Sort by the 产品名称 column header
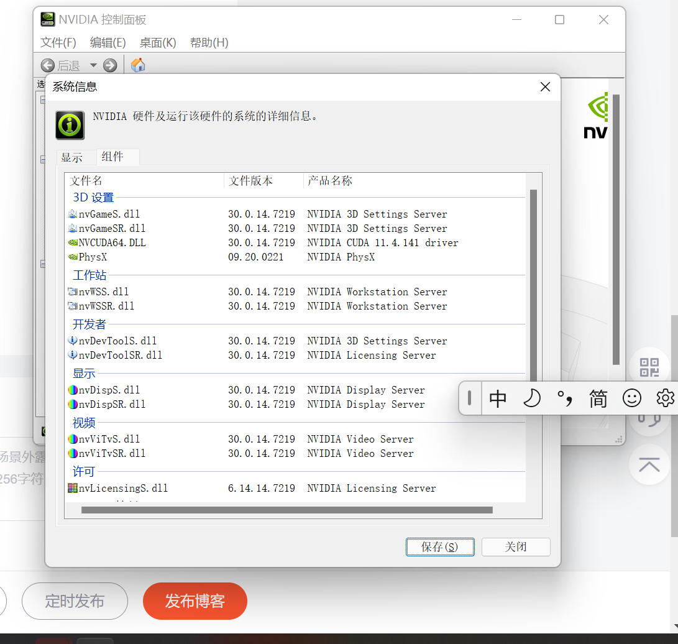Image resolution: width=678 pixels, height=644 pixels. tap(415, 181)
